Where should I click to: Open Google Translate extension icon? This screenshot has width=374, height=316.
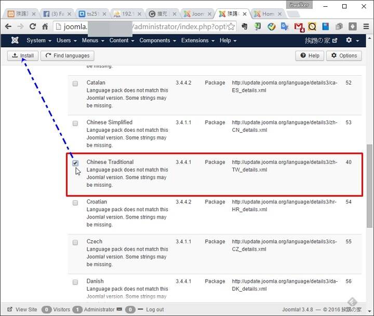coord(285,26)
